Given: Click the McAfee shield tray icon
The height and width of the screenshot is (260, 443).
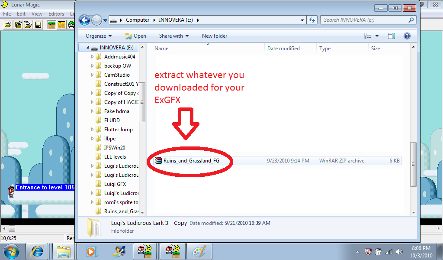Looking at the screenshot, I should click(x=368, y=251).
